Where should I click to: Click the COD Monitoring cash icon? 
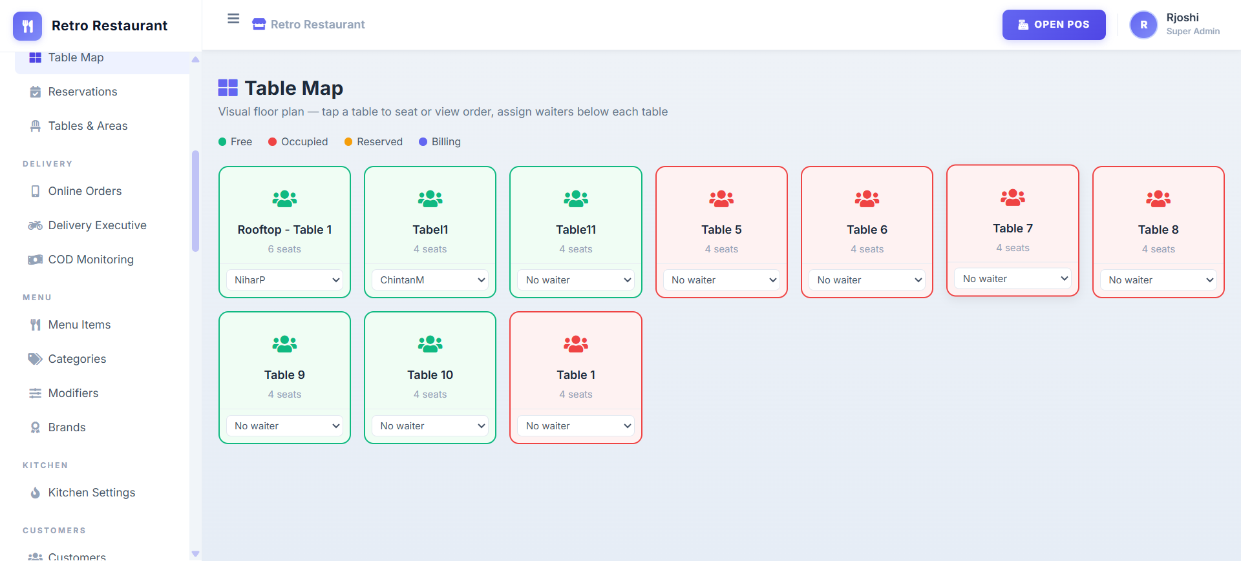(x=36, y=260)
